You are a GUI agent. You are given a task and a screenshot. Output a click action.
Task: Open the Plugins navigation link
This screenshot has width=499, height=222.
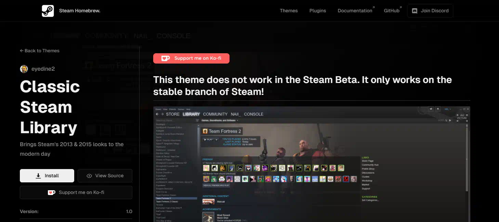(318, 11)
